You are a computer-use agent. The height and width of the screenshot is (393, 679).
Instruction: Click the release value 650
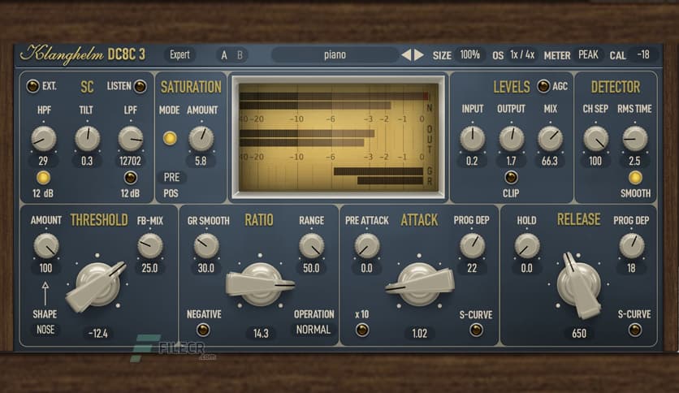pos(579,333)
